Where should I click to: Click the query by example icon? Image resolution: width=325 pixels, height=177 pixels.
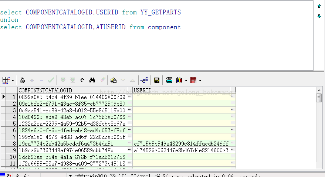click(114, 80)
